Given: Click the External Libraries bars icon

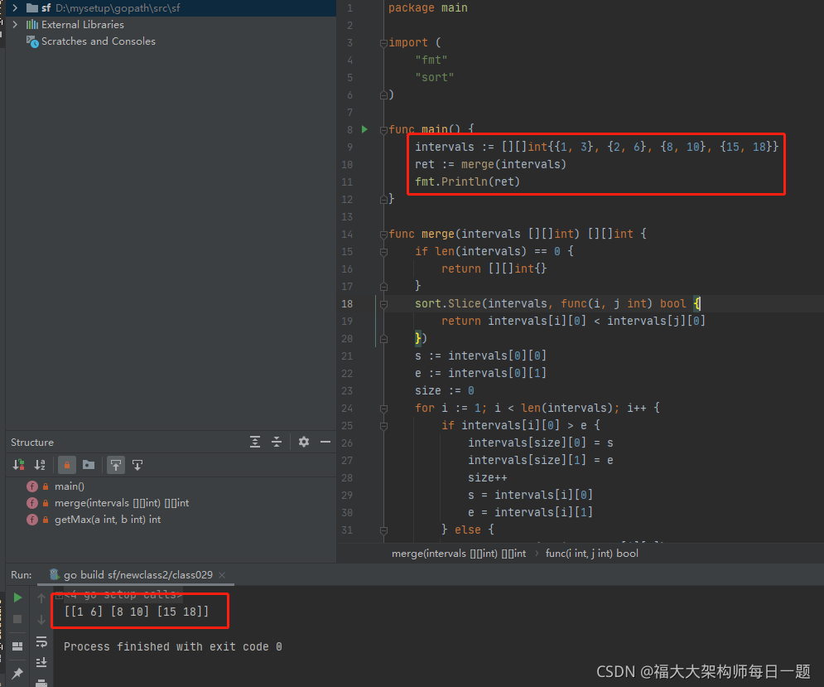Looking at the screenshot, I should [32, 25].
